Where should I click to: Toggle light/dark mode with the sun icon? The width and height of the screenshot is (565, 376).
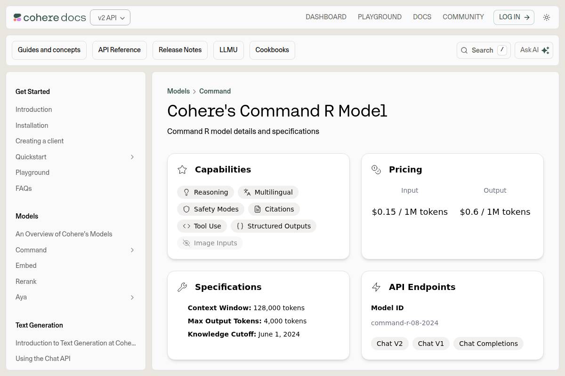547,17
